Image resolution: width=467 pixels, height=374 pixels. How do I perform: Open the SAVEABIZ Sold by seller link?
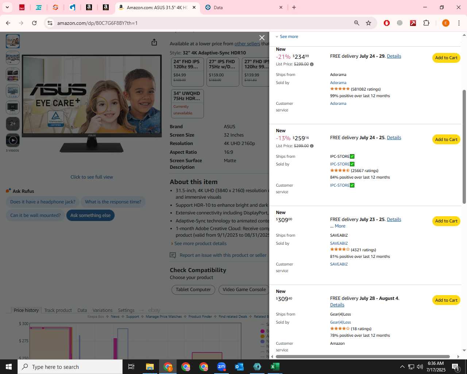pyautogui.click(x=339, y=244)
